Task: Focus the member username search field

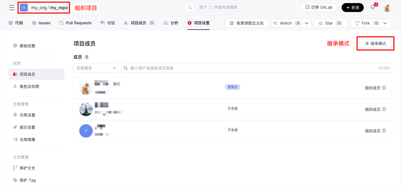Action: point(252,68)
